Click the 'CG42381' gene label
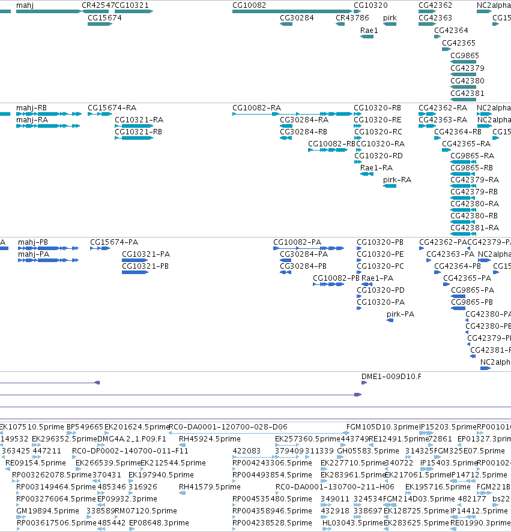This screenshot has height=532, width=511. (467, 93)
